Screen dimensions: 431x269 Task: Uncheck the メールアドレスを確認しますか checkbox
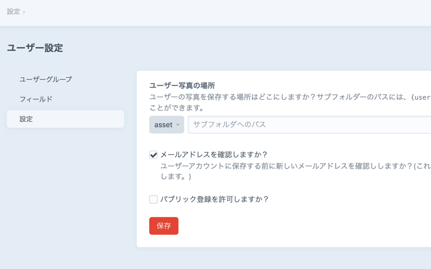click(154, 155)
